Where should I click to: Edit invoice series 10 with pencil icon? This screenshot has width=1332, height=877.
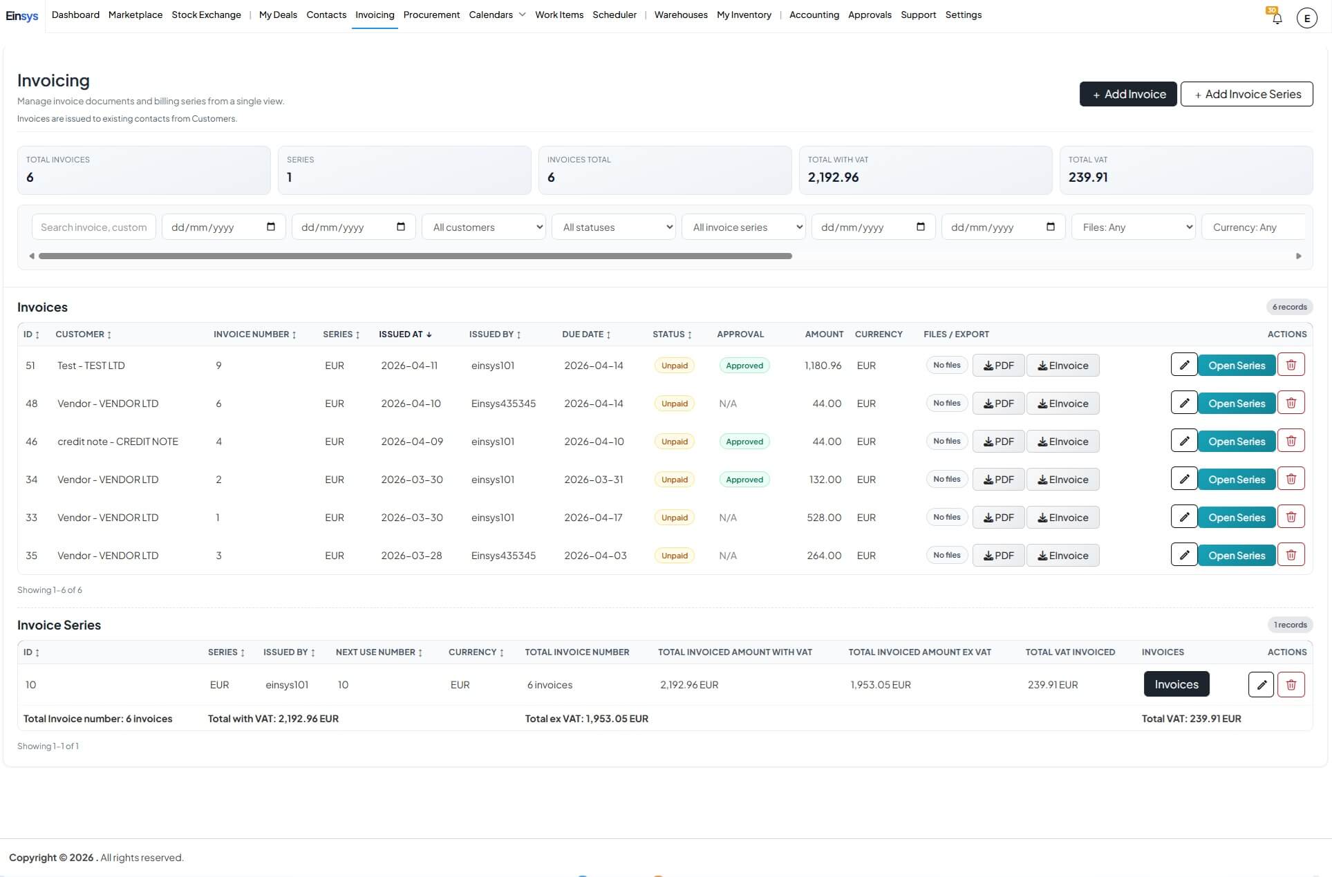[1261, 685]
